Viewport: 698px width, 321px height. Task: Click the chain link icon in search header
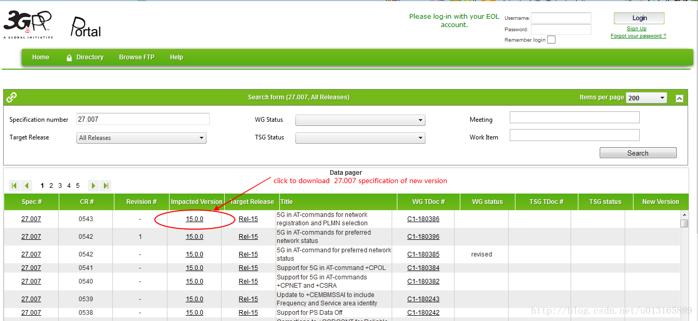11,97
